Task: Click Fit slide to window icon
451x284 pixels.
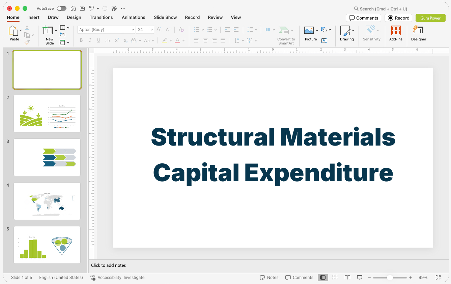Action: (x=438, y=278)
